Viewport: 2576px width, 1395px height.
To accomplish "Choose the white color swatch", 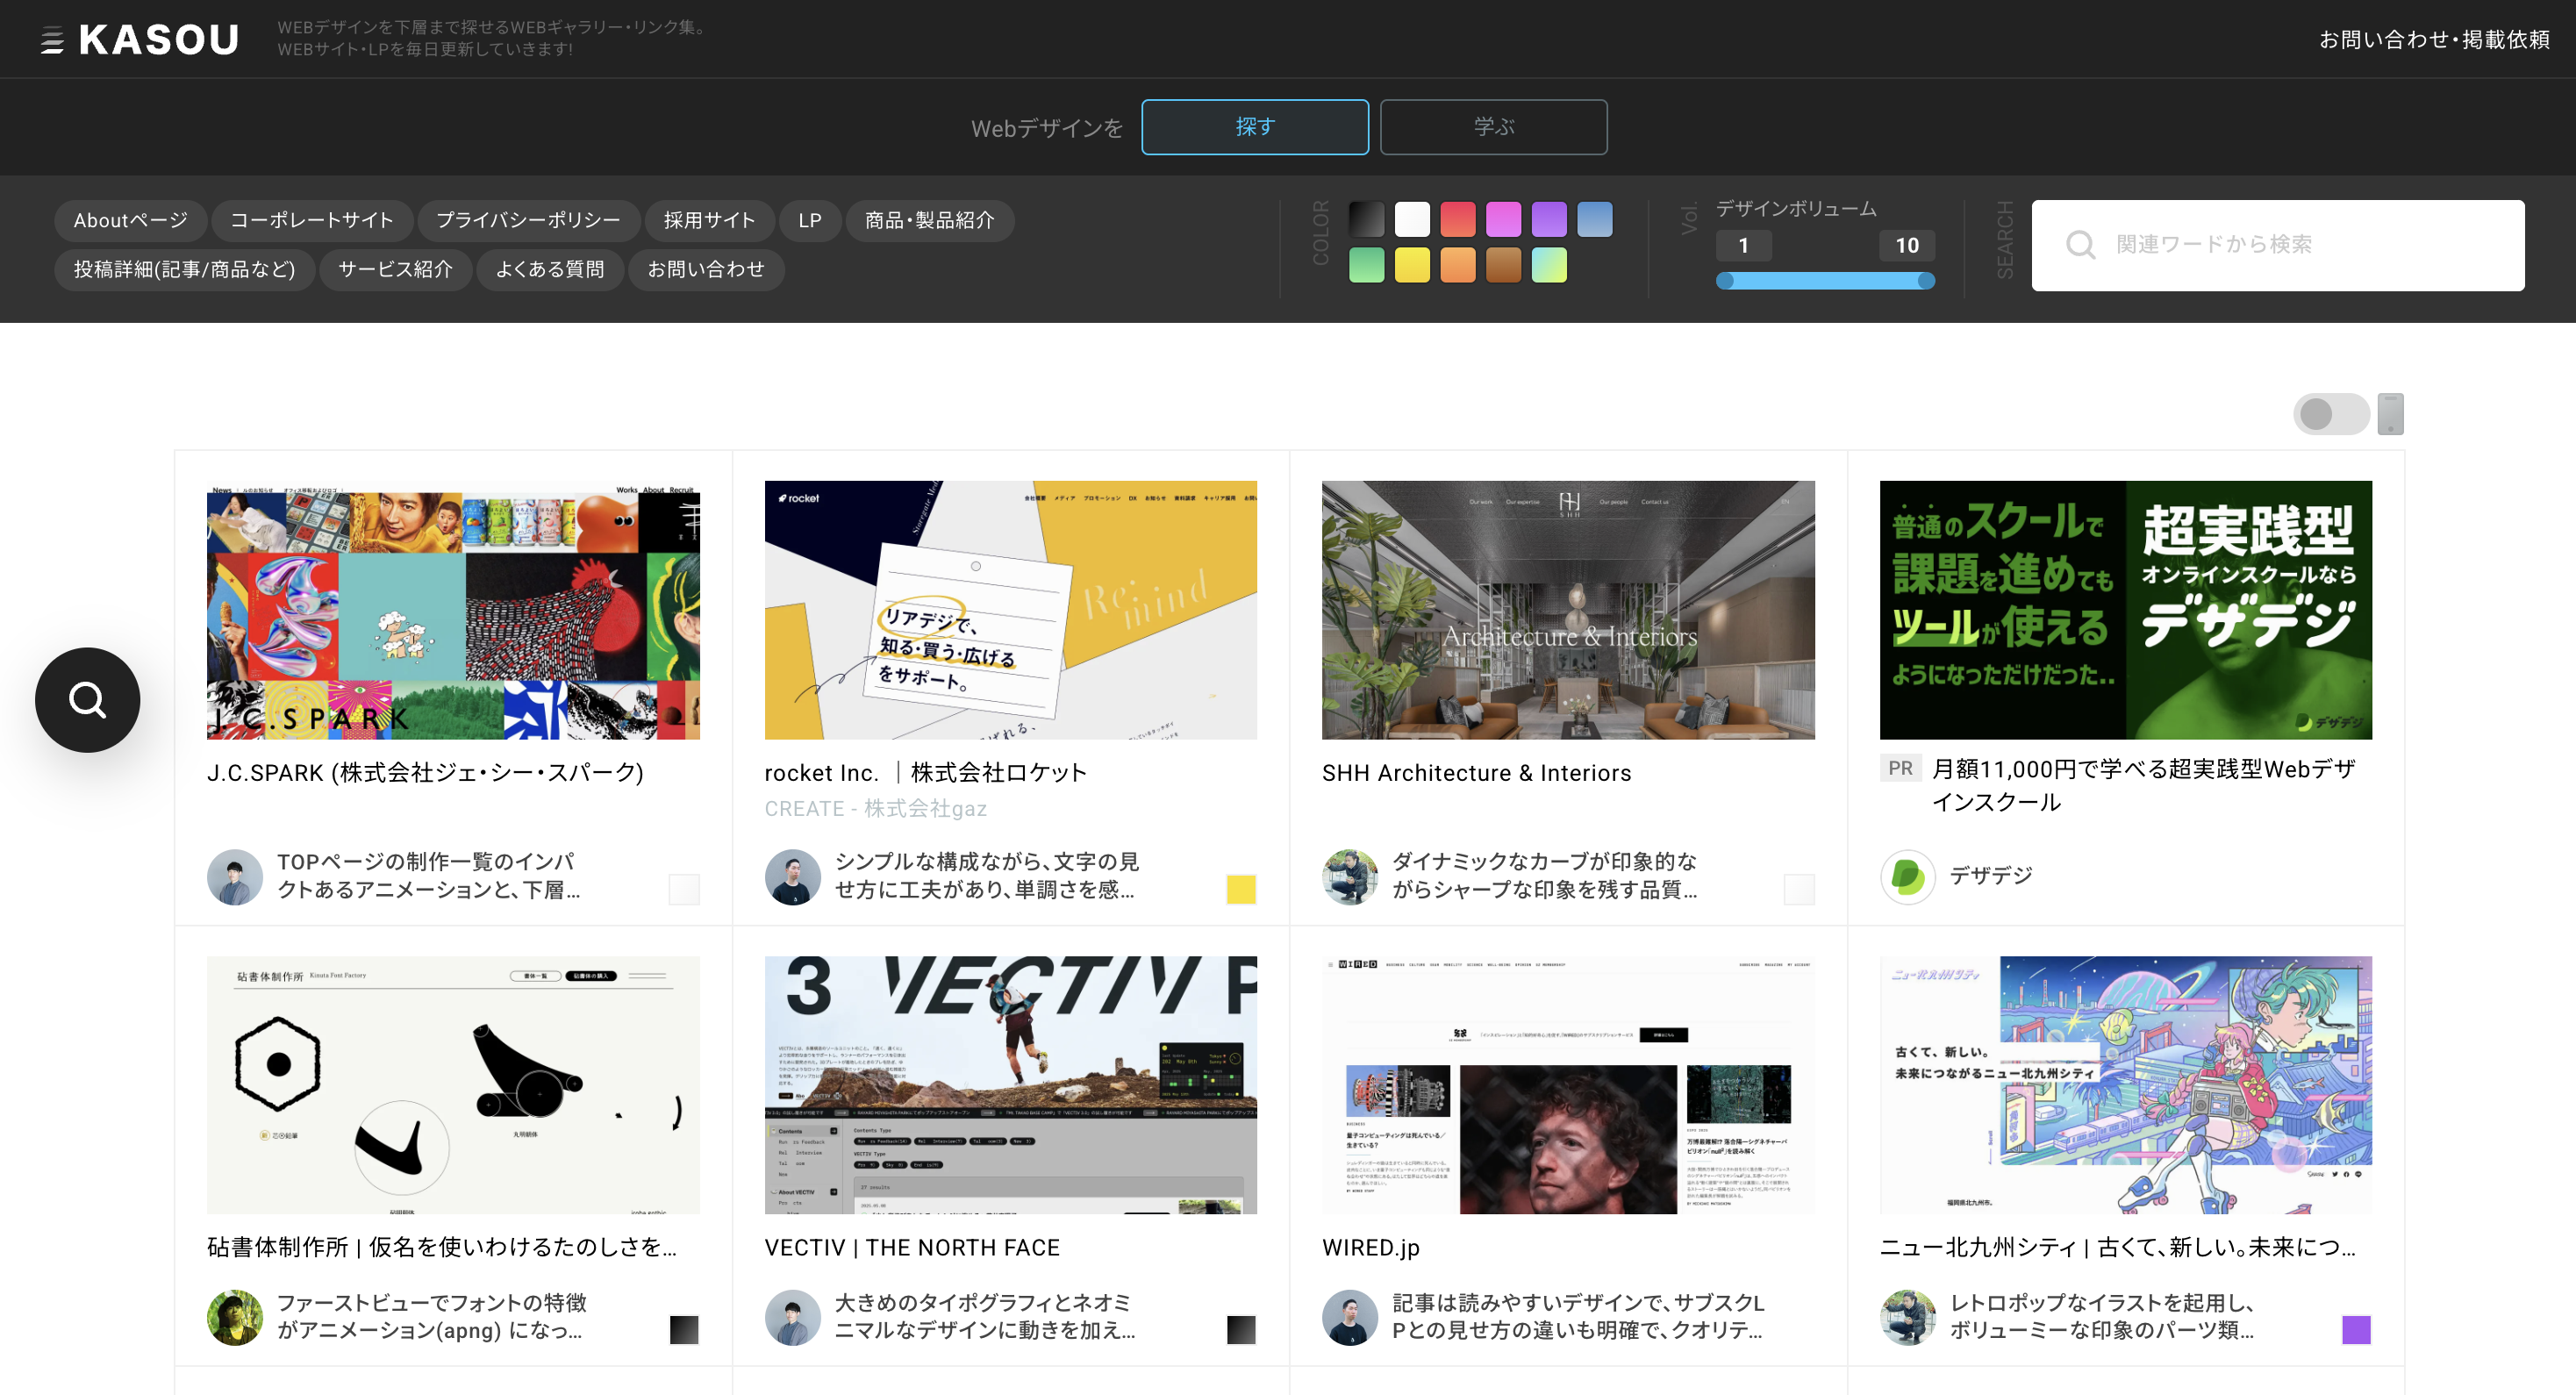I will click(x=1412, y=219).
